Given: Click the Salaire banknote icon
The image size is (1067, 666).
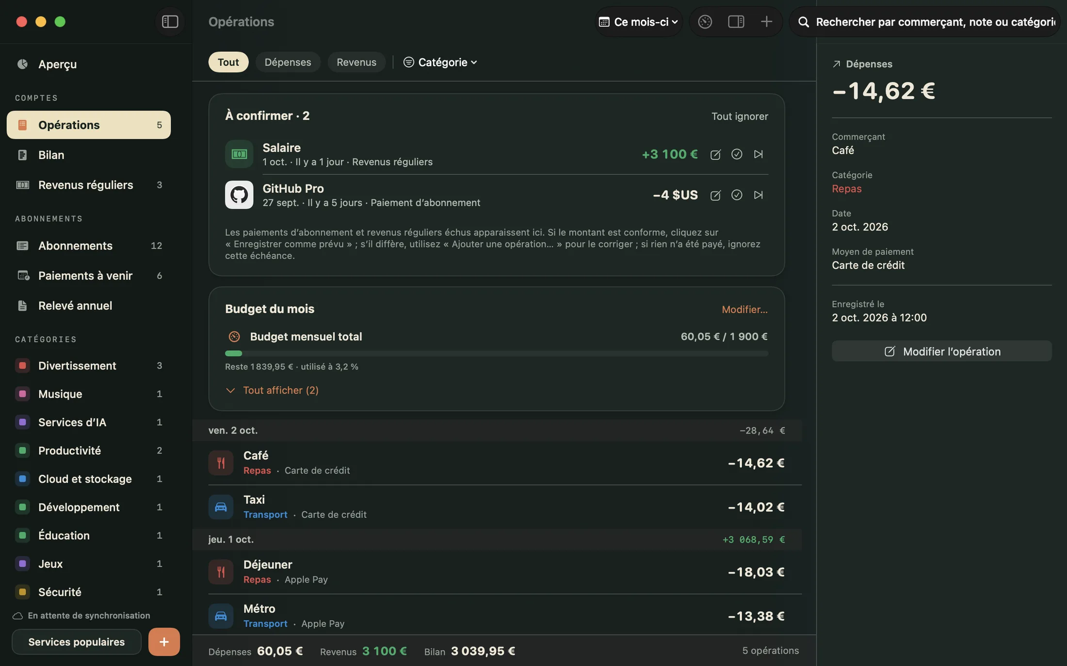Looking at the screenshot, I should click(239, 154).
